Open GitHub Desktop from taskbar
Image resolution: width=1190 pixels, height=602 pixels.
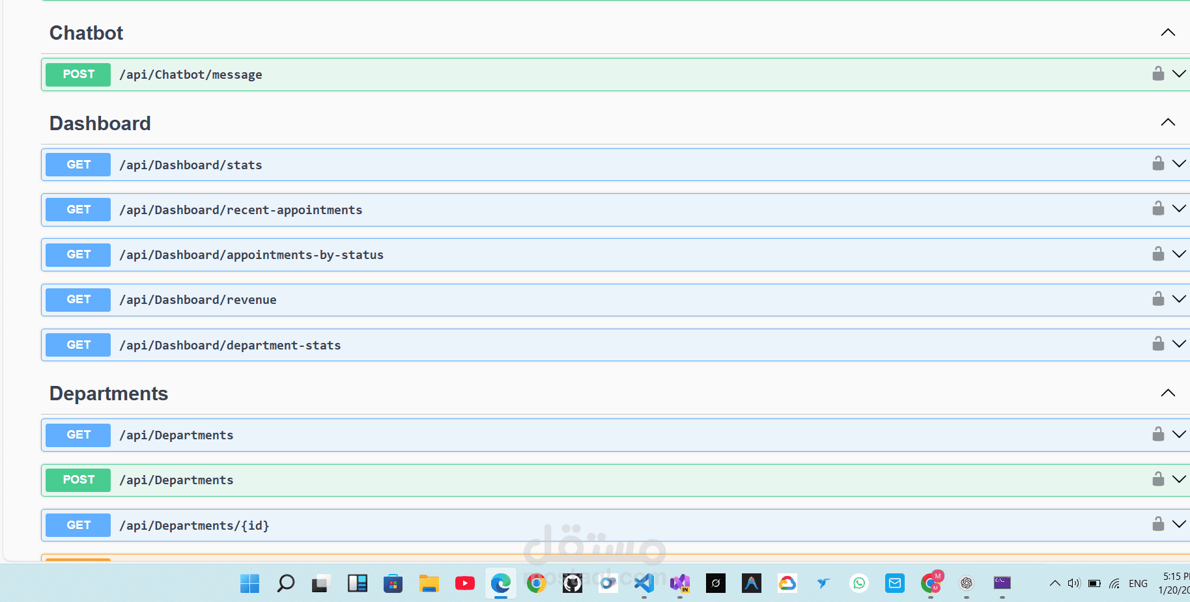(x=572, y=583)
